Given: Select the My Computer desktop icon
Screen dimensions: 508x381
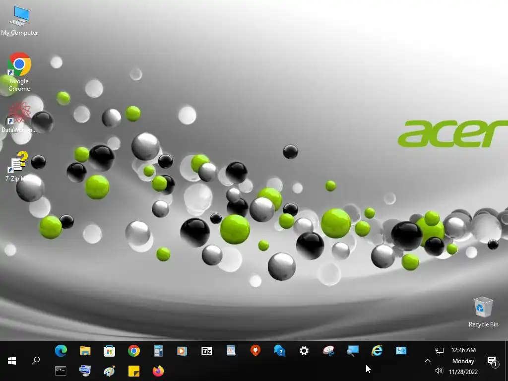Looking at the screenshot, I should [x=19, y=21].
